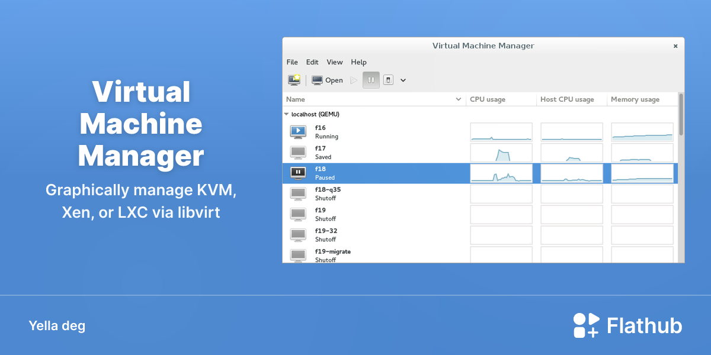The image size is (711, 355).
Task: Toggle the pause virtual machine button
Action: (371, 80)
